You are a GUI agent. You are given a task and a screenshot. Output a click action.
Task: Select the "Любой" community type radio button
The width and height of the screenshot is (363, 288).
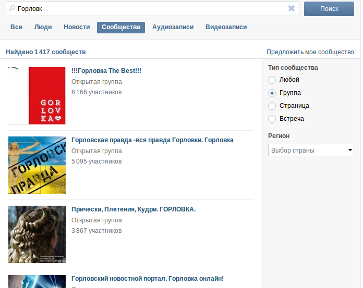click(x=272, y=80)
